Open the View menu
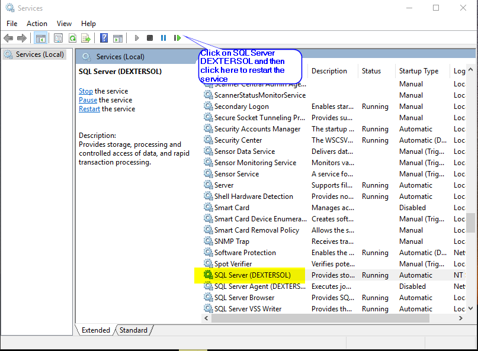The height and width of the screenshot is (351, 478). [64, 24]
